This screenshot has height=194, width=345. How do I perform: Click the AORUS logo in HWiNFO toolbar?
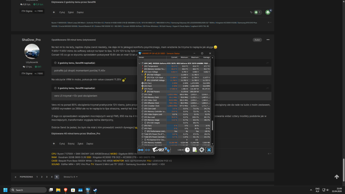[x=158, y=150]
